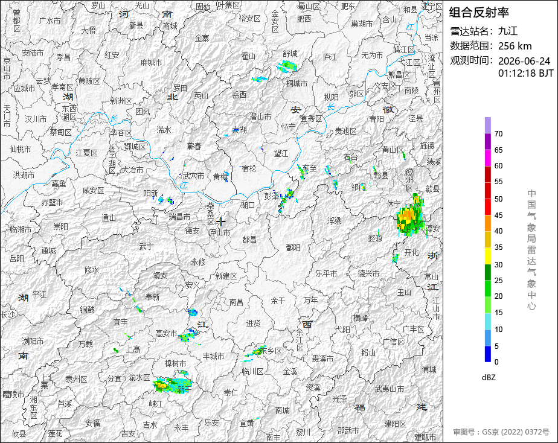
Task: Click the dBZ unit label under legend
Action: coord(489,378)
